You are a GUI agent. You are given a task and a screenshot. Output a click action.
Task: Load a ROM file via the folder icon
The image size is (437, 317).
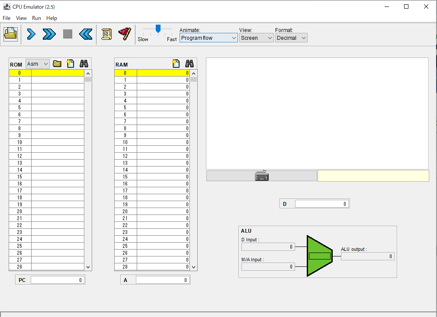click(57, 64)
